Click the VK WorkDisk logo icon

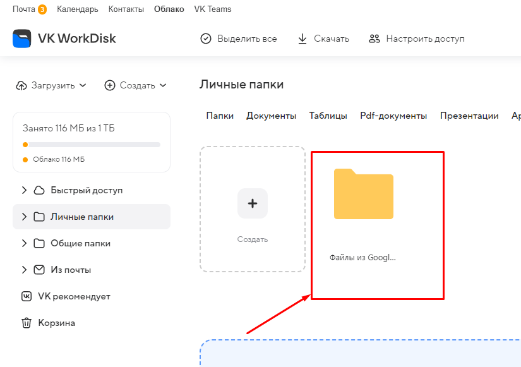[x=22, y=39]
